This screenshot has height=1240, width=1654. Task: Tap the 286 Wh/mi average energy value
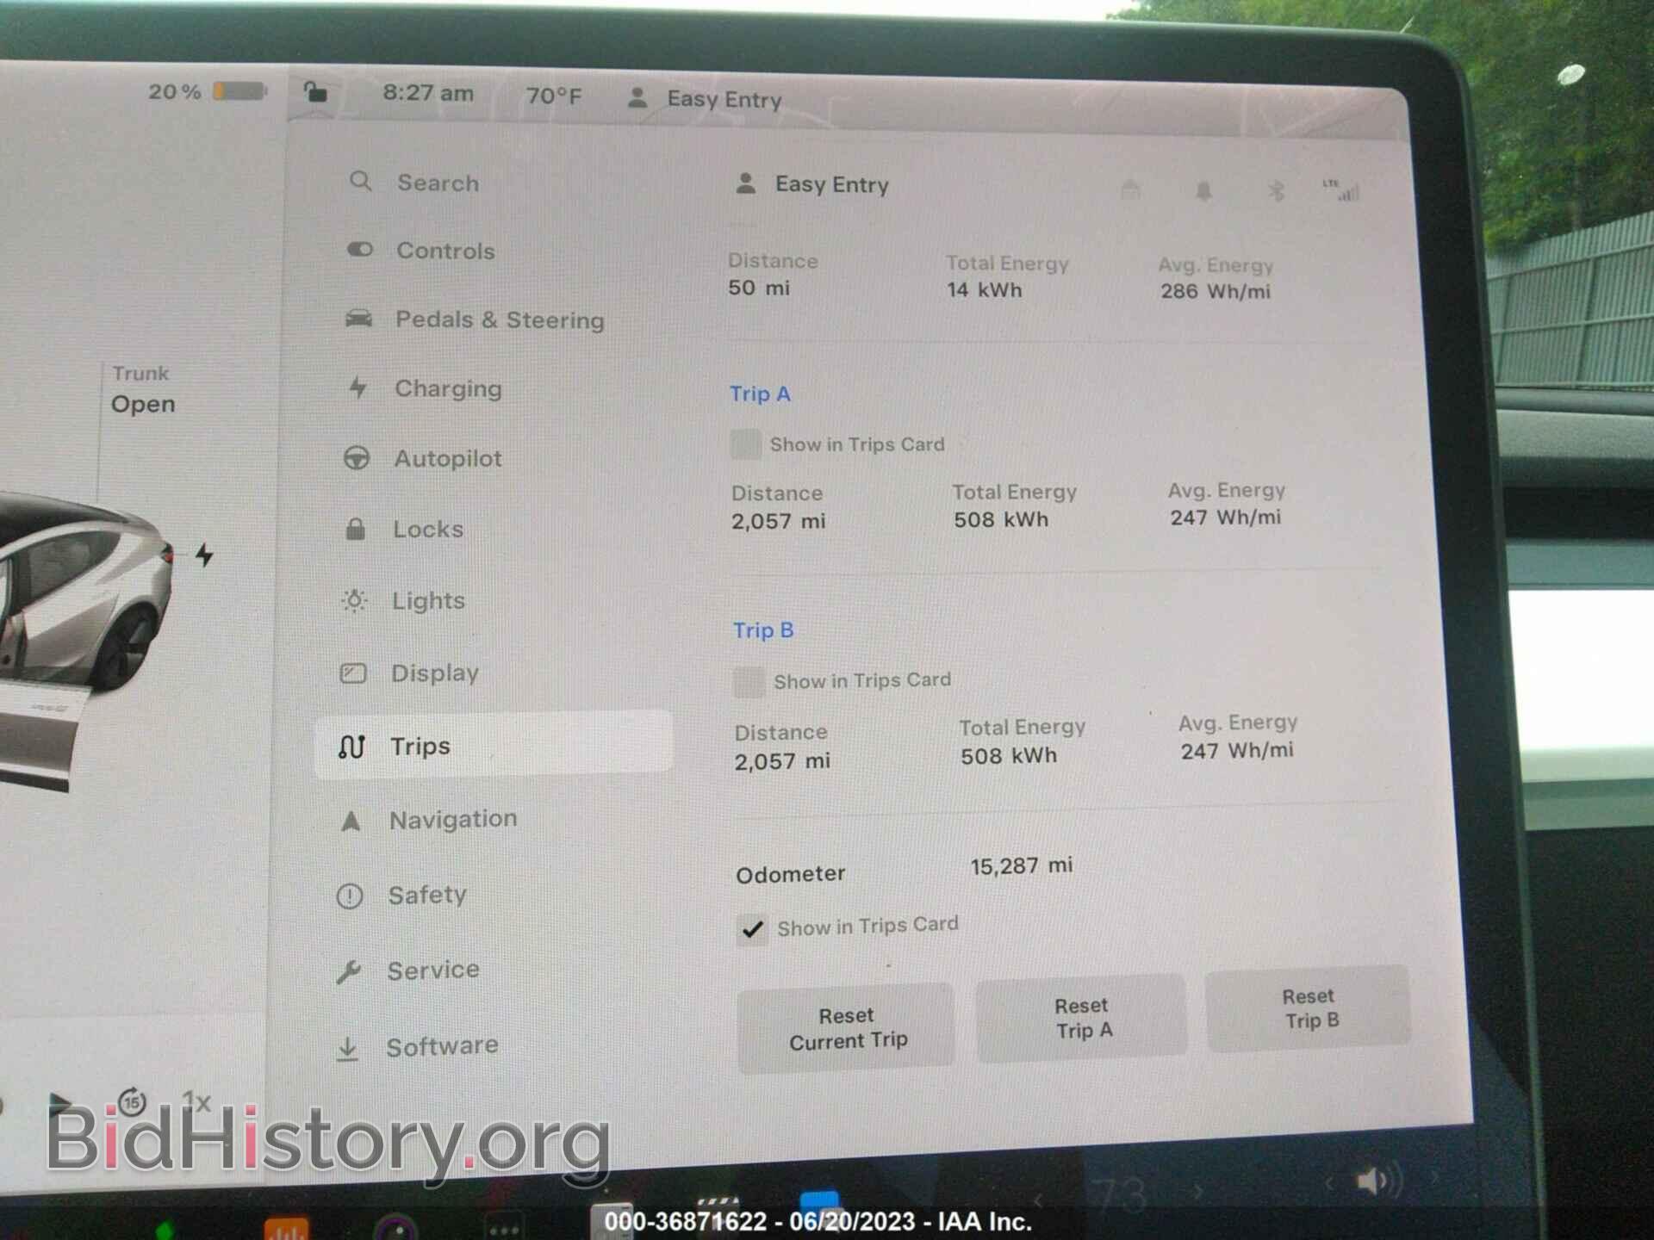(x=1216, y=291)
